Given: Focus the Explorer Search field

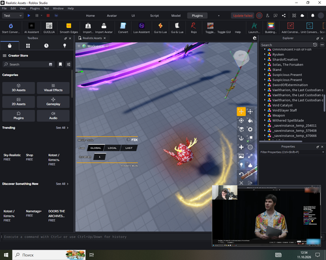Looking at the screenshot, I should (286, 45).
